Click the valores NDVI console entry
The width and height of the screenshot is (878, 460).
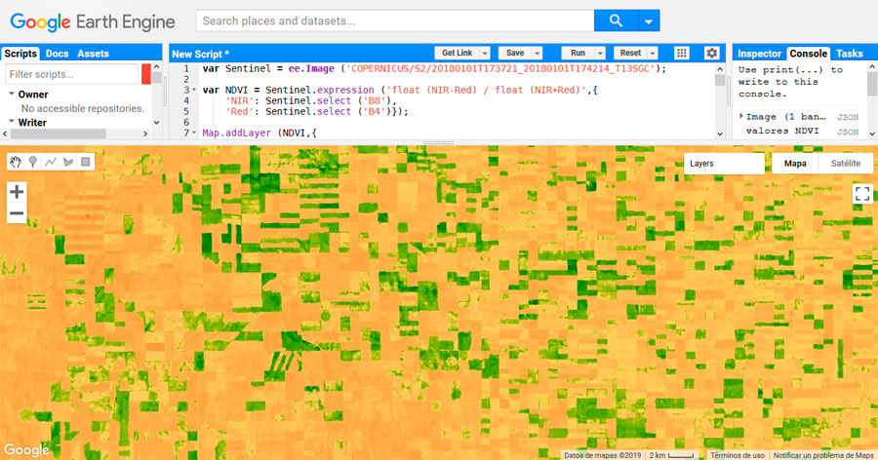pos(782,131)
